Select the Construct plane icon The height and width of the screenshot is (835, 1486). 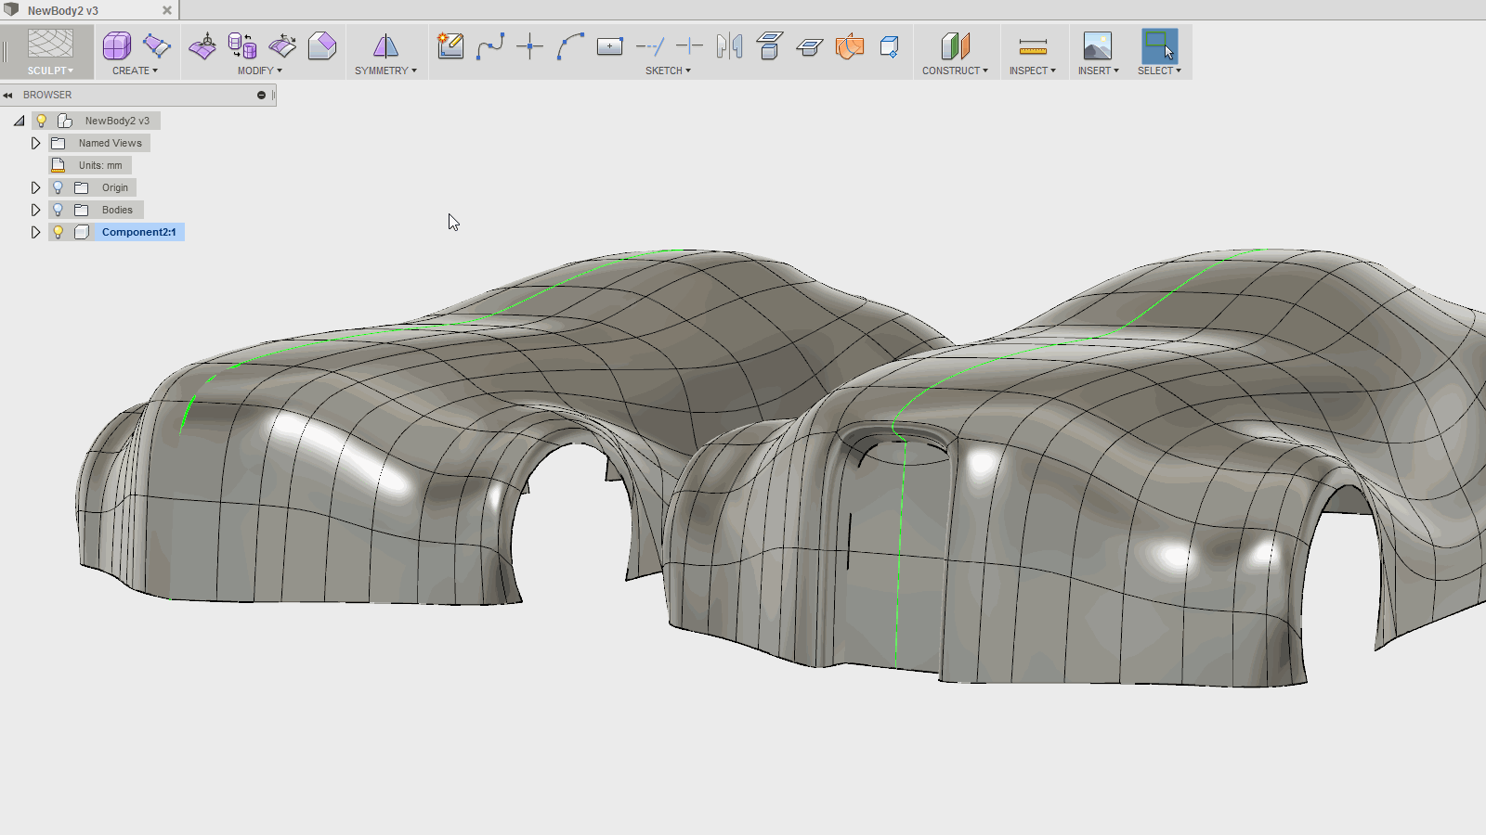coord(955,45)
